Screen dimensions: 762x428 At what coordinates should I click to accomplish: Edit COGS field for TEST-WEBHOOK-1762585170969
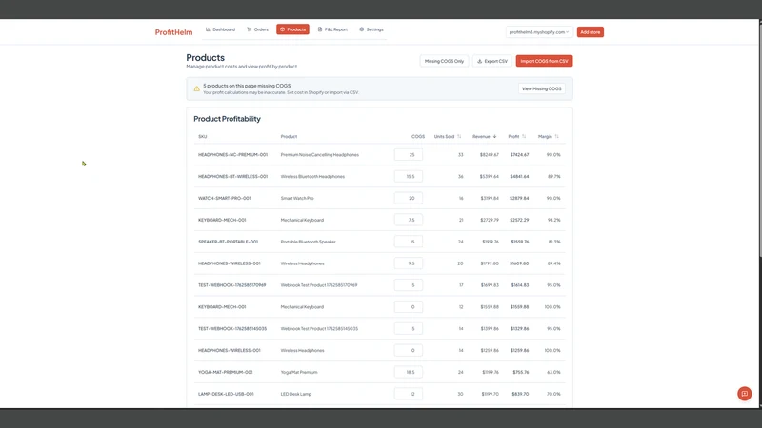pyautogui.click(x=409, y=285)
